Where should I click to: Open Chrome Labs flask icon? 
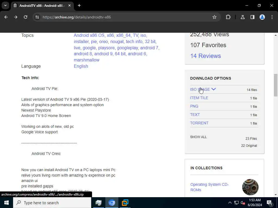[243, 17]
